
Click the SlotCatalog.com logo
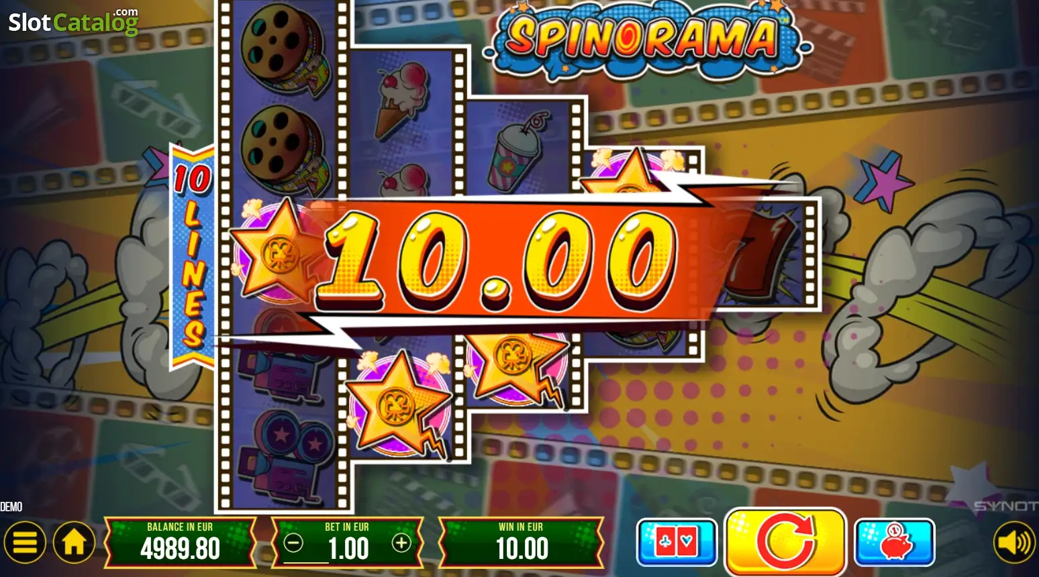[73, 21]
